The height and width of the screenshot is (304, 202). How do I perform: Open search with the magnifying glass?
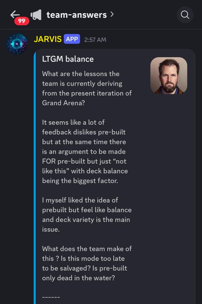tap(185, 15)
